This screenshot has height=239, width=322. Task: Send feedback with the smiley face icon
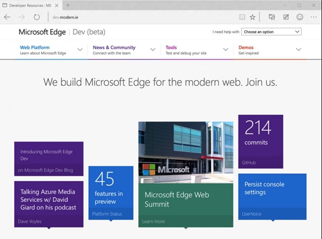[x=300, y=17]
